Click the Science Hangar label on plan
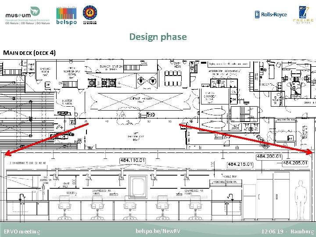The height and width of the screenshot is (237, 316). (141, 100)
